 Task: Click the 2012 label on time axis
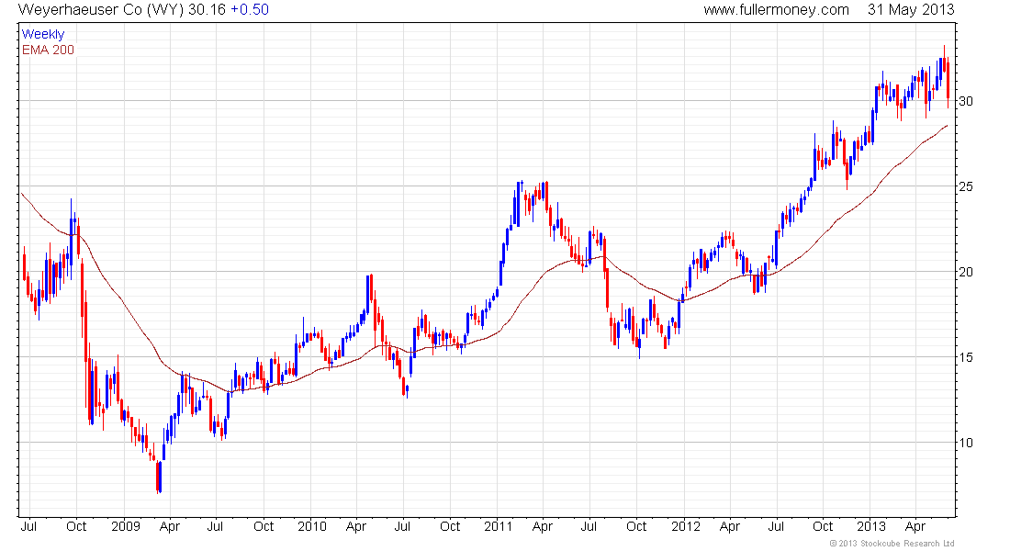coord(685,526)
